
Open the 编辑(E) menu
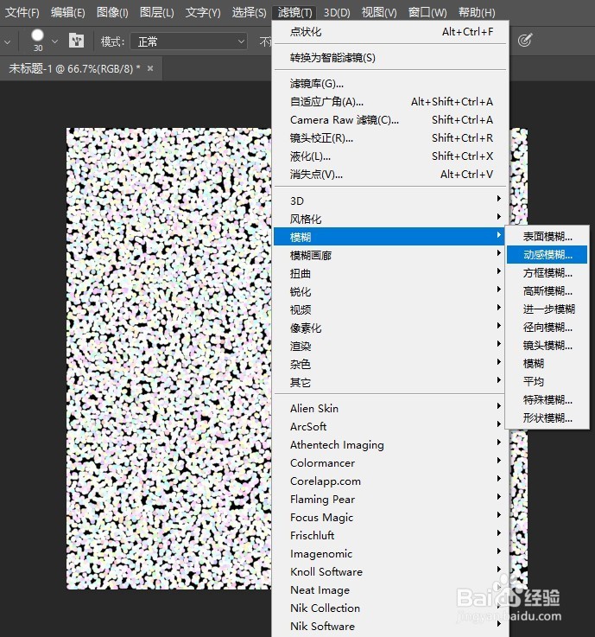click(67, 13)
